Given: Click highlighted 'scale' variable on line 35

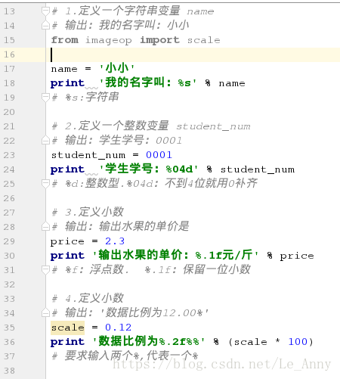Looking at the screenshot, I should pyautogui.click(x=67, y=328).
